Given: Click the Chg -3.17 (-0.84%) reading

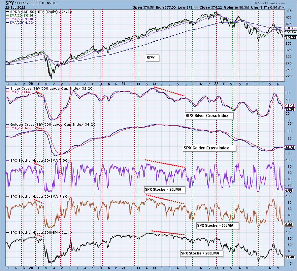Looking at the screenshot, I should 266,7.
